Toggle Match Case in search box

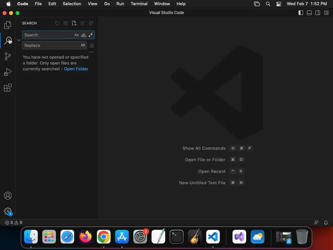pyautogui.click(x=76, y=35)
